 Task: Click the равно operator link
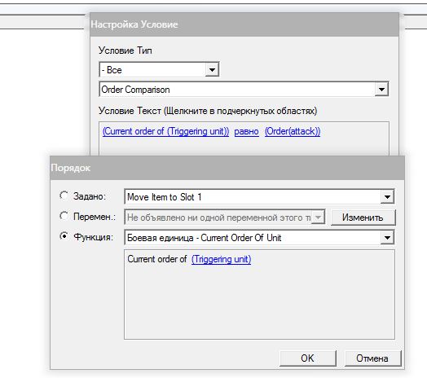[246, 131]
